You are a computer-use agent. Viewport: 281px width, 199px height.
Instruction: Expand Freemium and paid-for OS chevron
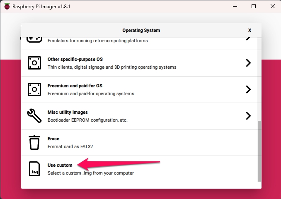248,89
